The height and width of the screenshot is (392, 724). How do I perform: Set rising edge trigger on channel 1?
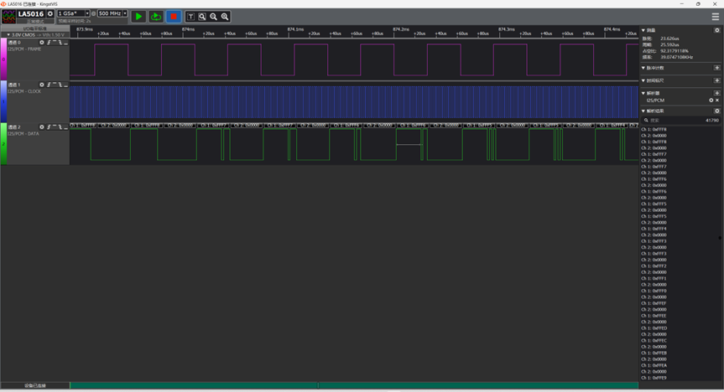click(x=49, y=85)
